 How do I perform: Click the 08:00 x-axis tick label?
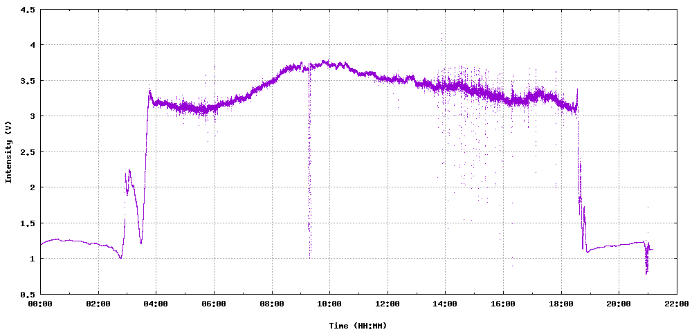272,304
